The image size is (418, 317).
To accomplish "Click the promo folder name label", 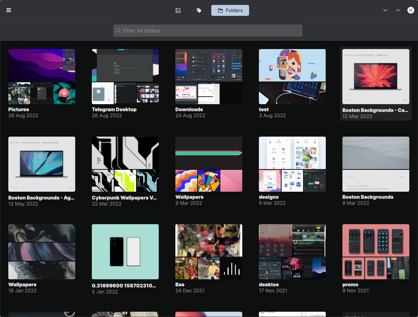I will click(350, 285).
